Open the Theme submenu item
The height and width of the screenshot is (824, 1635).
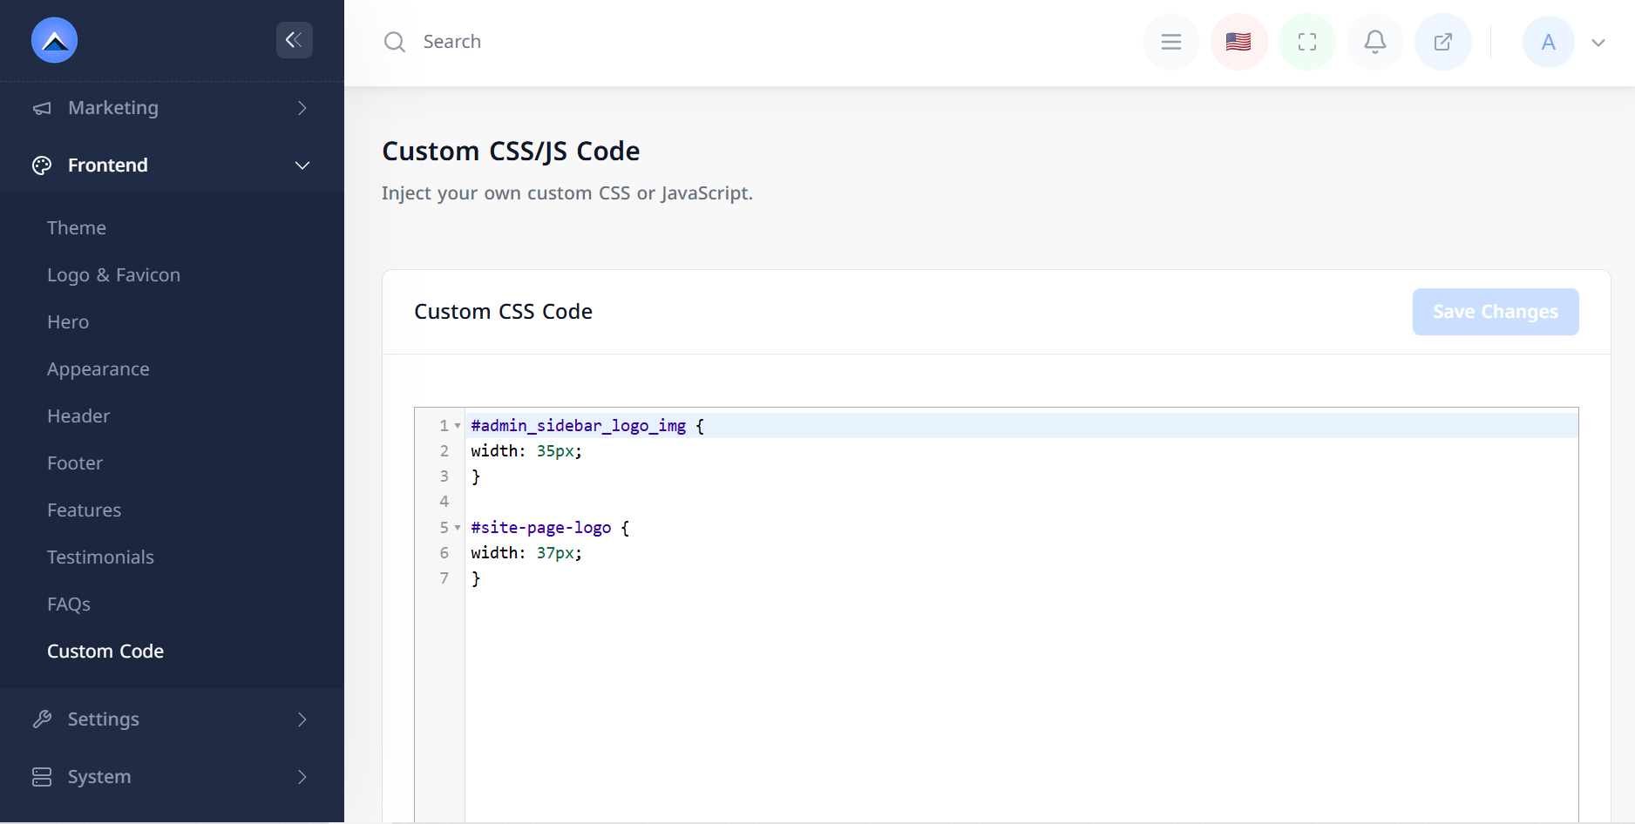[x=77, y=228]
